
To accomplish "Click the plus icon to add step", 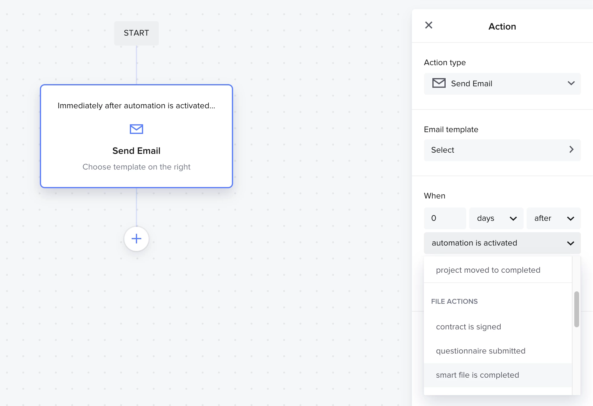I will (136, 239).
